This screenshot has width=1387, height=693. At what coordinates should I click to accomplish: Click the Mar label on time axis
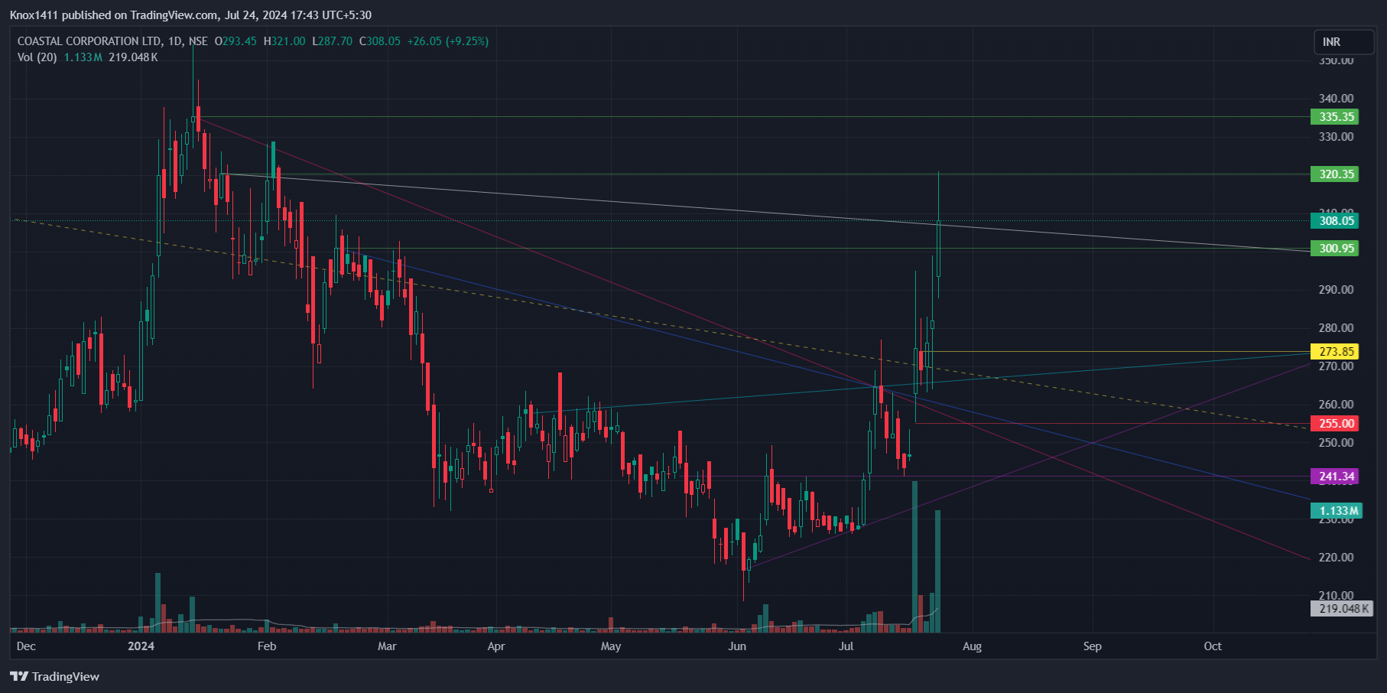(387, 646)
